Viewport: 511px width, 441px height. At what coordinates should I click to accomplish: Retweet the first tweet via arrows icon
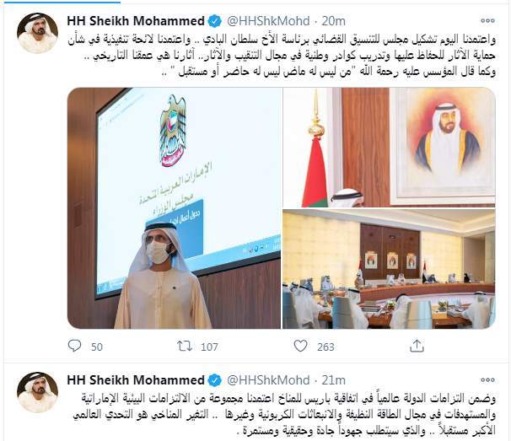185,346
